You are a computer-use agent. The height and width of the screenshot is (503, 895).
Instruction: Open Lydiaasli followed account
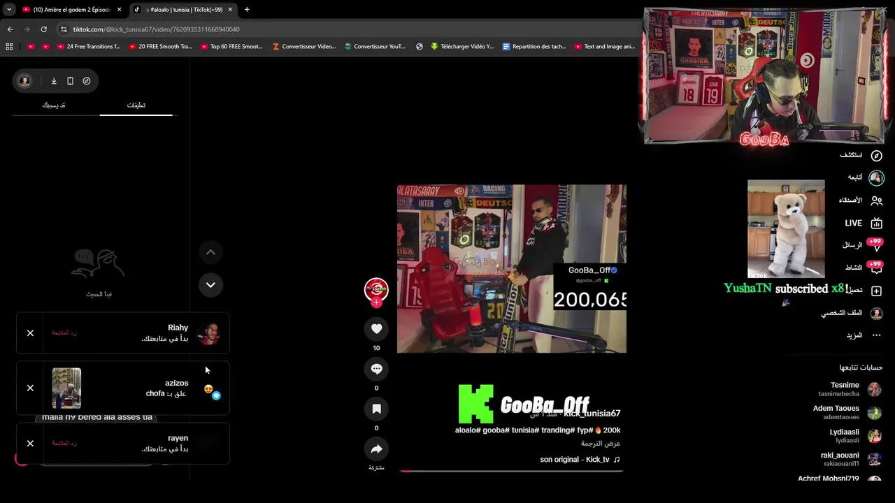pos(855,436)
